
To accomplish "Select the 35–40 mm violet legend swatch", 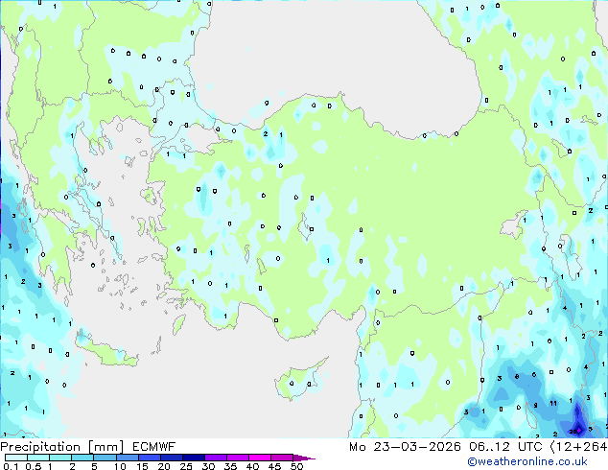I will pos(238,458).
